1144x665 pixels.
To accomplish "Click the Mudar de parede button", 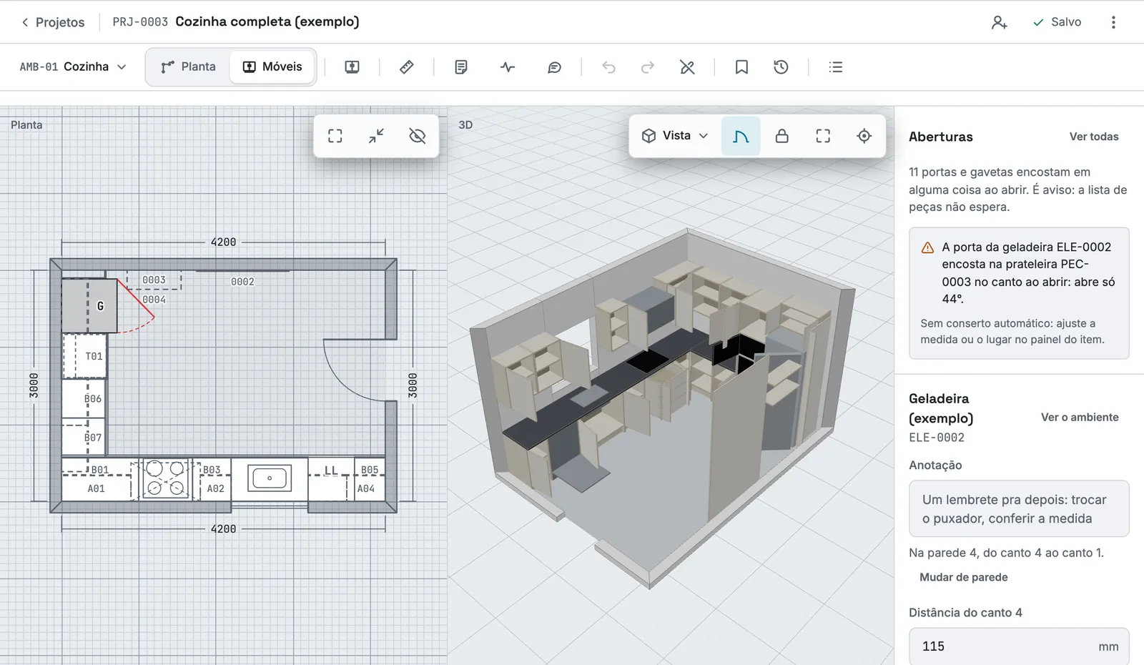I will (x=963, y=577).
